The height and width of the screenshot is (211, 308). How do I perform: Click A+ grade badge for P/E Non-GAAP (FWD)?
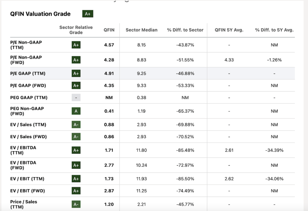coord(76,60)
